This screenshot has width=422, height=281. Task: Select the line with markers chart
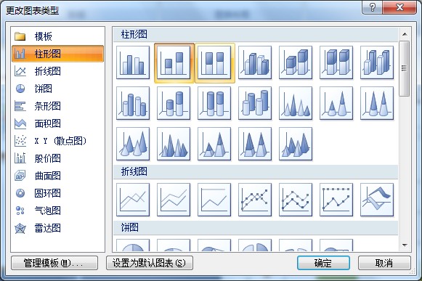[x=255, y=200]
